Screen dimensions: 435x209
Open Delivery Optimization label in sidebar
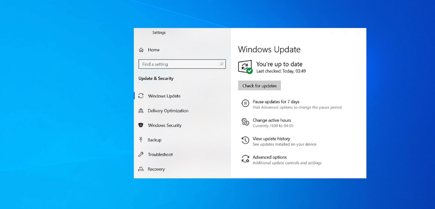168,111
